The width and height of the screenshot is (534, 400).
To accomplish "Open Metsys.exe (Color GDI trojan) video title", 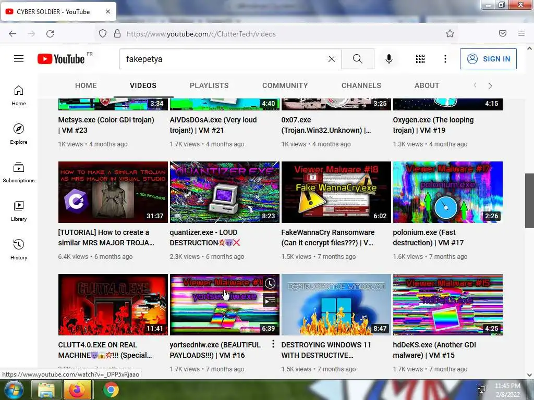I will point(106,125).
